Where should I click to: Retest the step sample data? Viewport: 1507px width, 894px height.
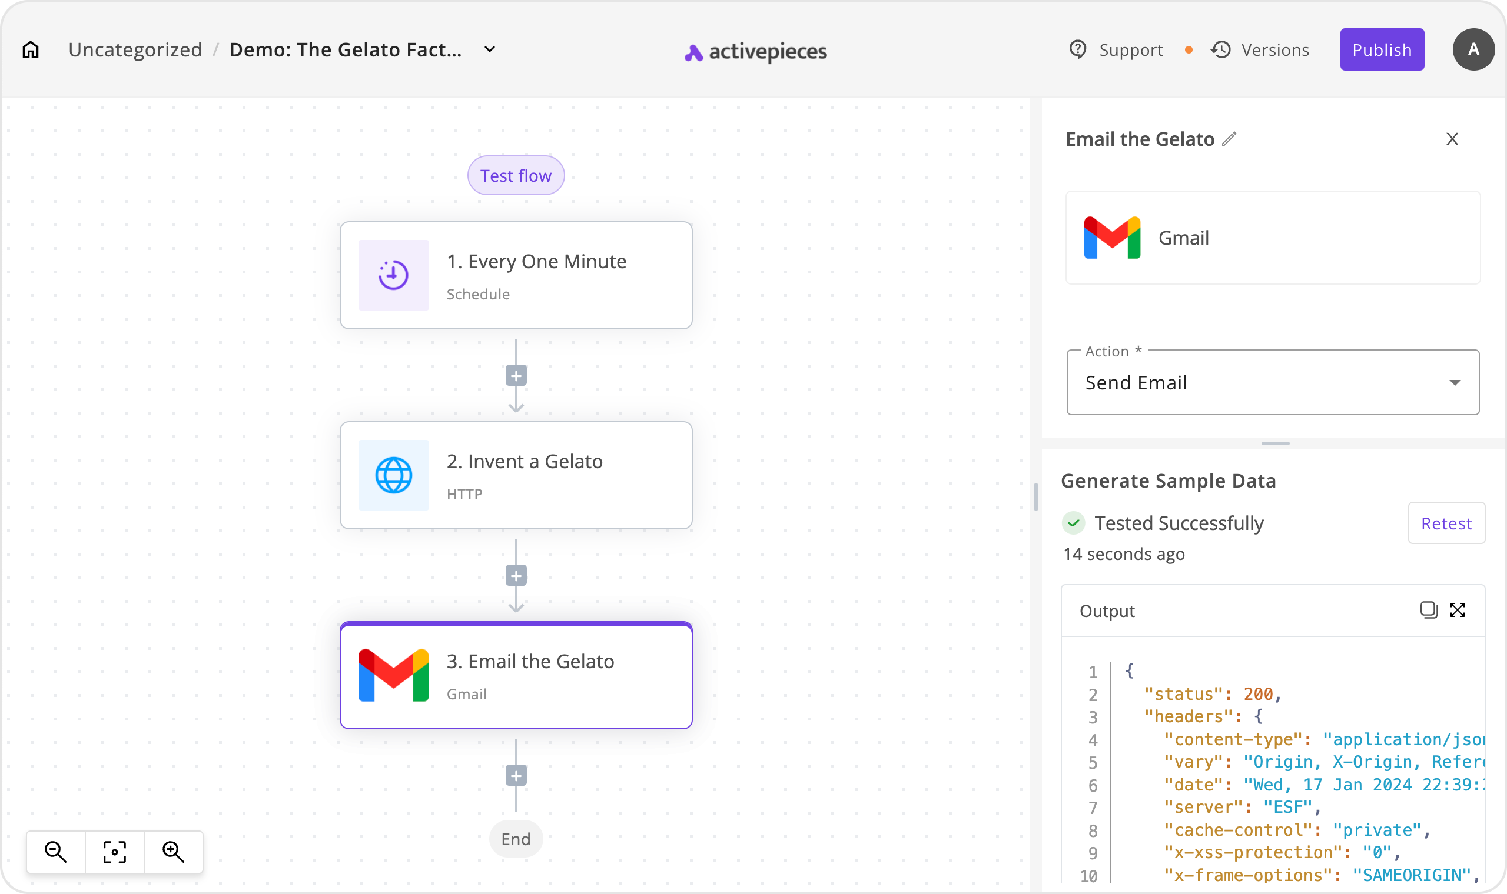1446,523
